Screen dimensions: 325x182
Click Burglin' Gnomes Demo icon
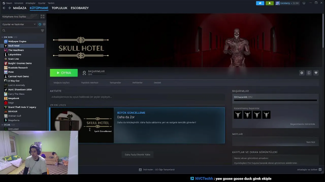click(6, 63)
